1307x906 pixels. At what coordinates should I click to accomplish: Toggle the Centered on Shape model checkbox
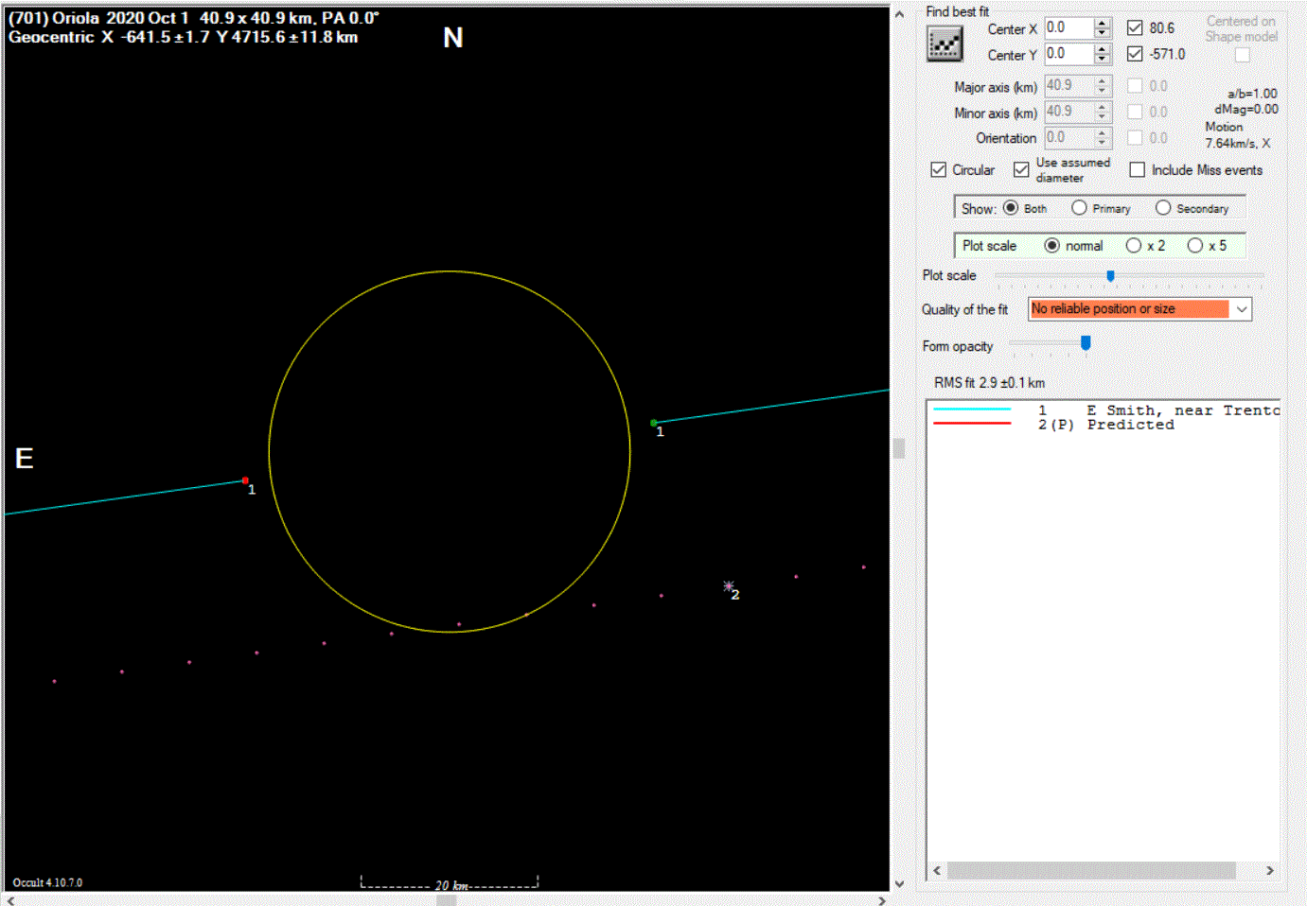point(1243,55)
